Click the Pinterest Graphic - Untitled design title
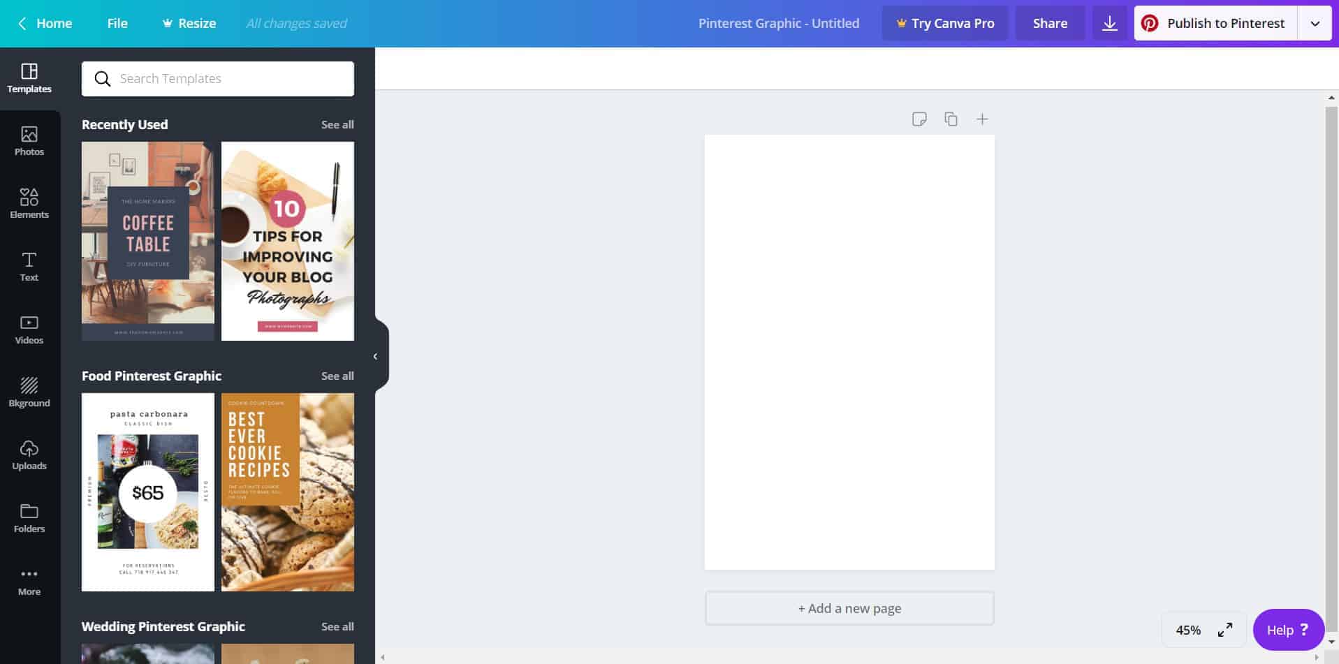Viewport: 1339px width, 664px height. click(779, 23)
